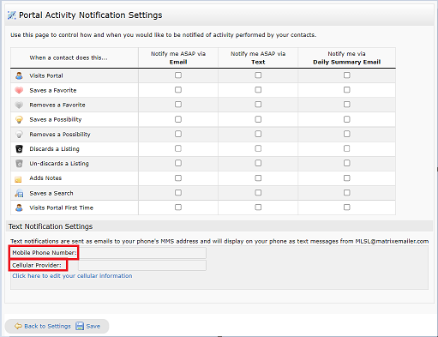Viewport: 438px width, 337px height.
Task: Click the Portal Activity Notification Settings title icon
Action: pyautogui.click(x=12, y=15)
